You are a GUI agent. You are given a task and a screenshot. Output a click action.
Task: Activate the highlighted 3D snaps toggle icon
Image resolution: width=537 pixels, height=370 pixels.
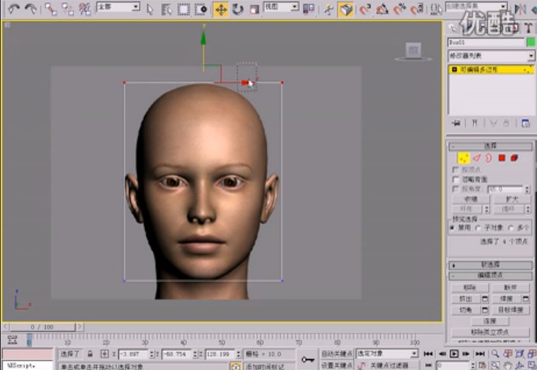345,9
